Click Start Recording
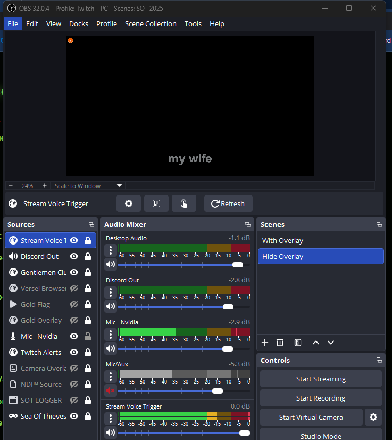 click(321, 398)
